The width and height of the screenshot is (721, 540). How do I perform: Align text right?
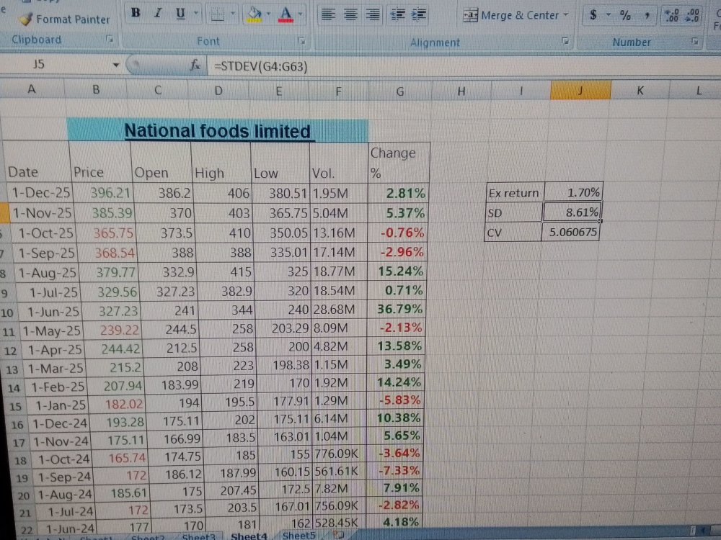tap(373, 14)
